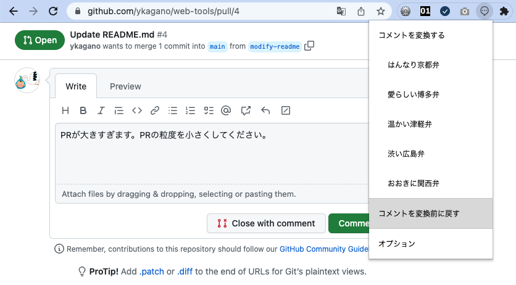Viewport: 516px width, 285px height.
Task: Click the Update README.md title
Action: (112, 35)
